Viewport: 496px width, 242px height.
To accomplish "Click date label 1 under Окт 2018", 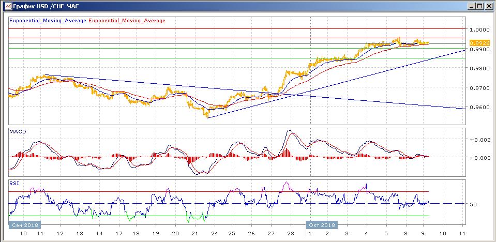I will (x=310, y=233).
